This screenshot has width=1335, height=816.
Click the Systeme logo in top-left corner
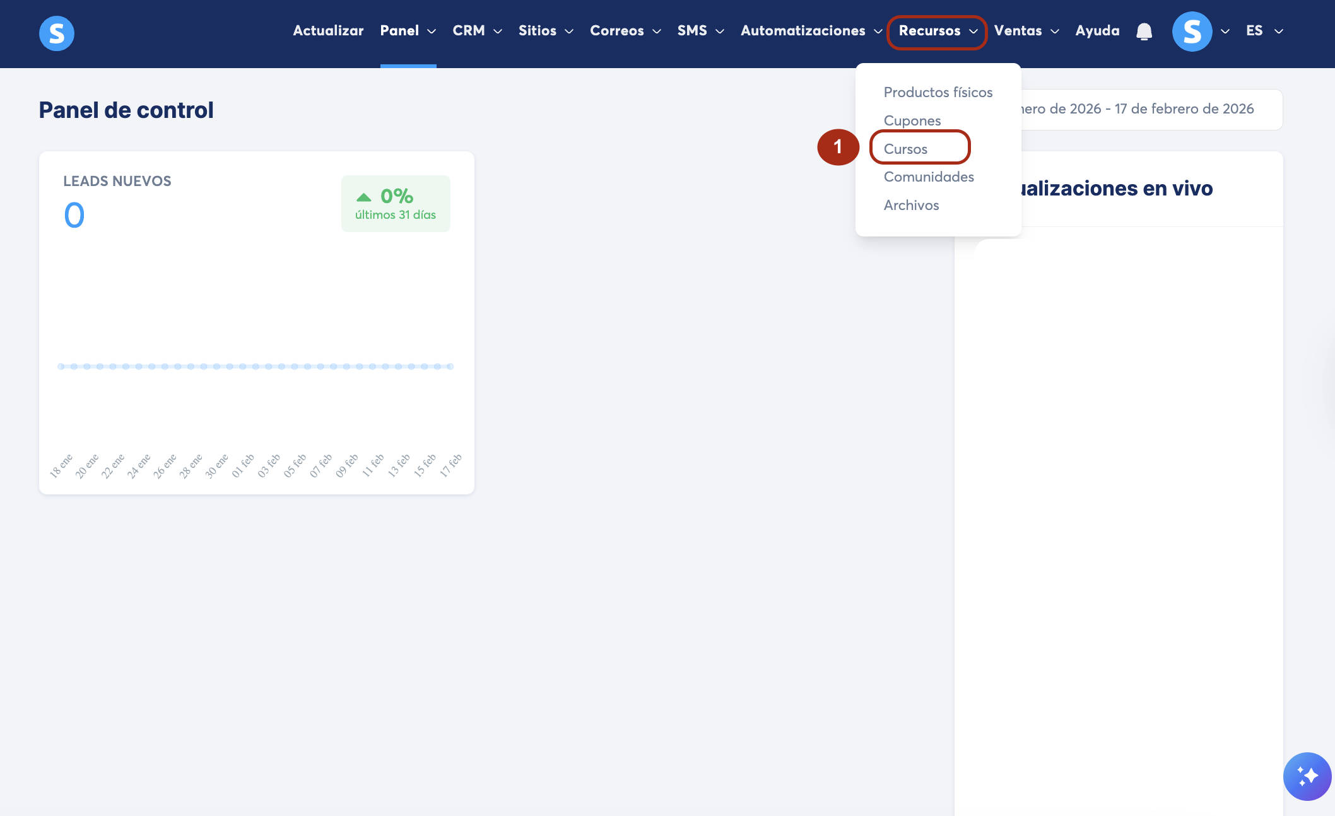57,33
